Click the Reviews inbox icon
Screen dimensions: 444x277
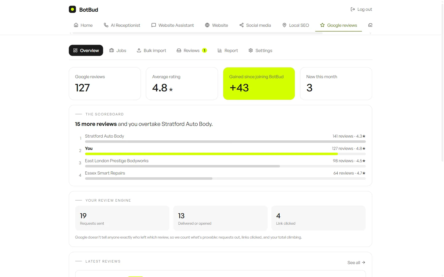(179, 50)
